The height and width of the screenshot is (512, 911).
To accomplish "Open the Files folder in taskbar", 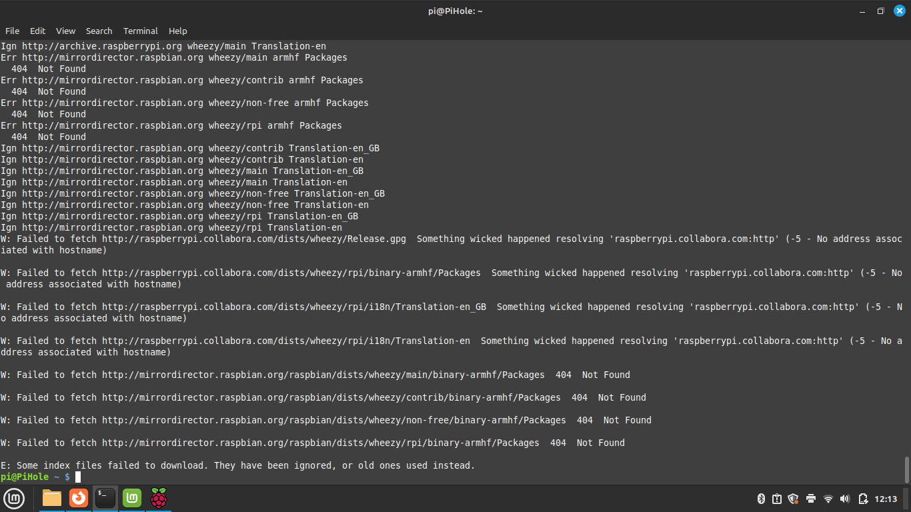I will [x=52, y=498].
